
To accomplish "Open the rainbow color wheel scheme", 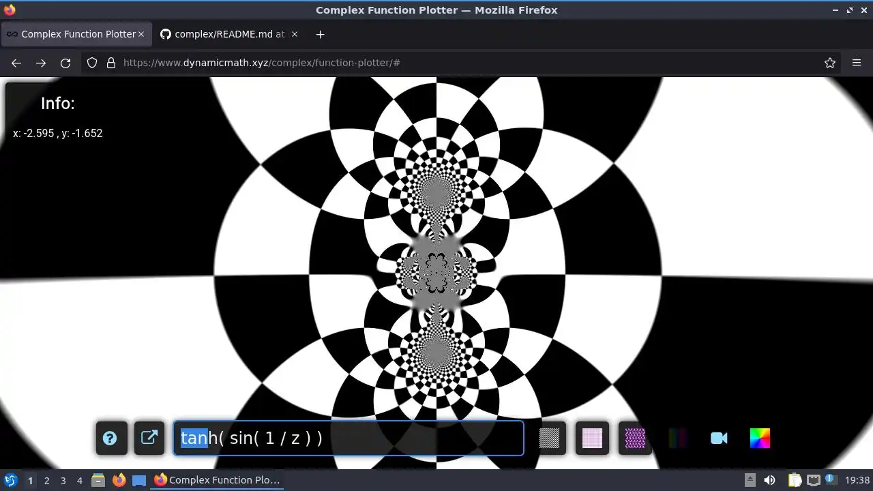I will click(x=760, y=438).
